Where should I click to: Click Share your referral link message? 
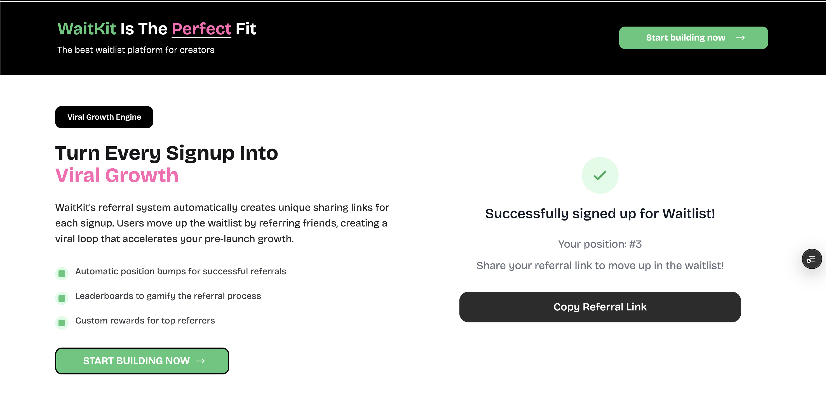click(600, 266)
